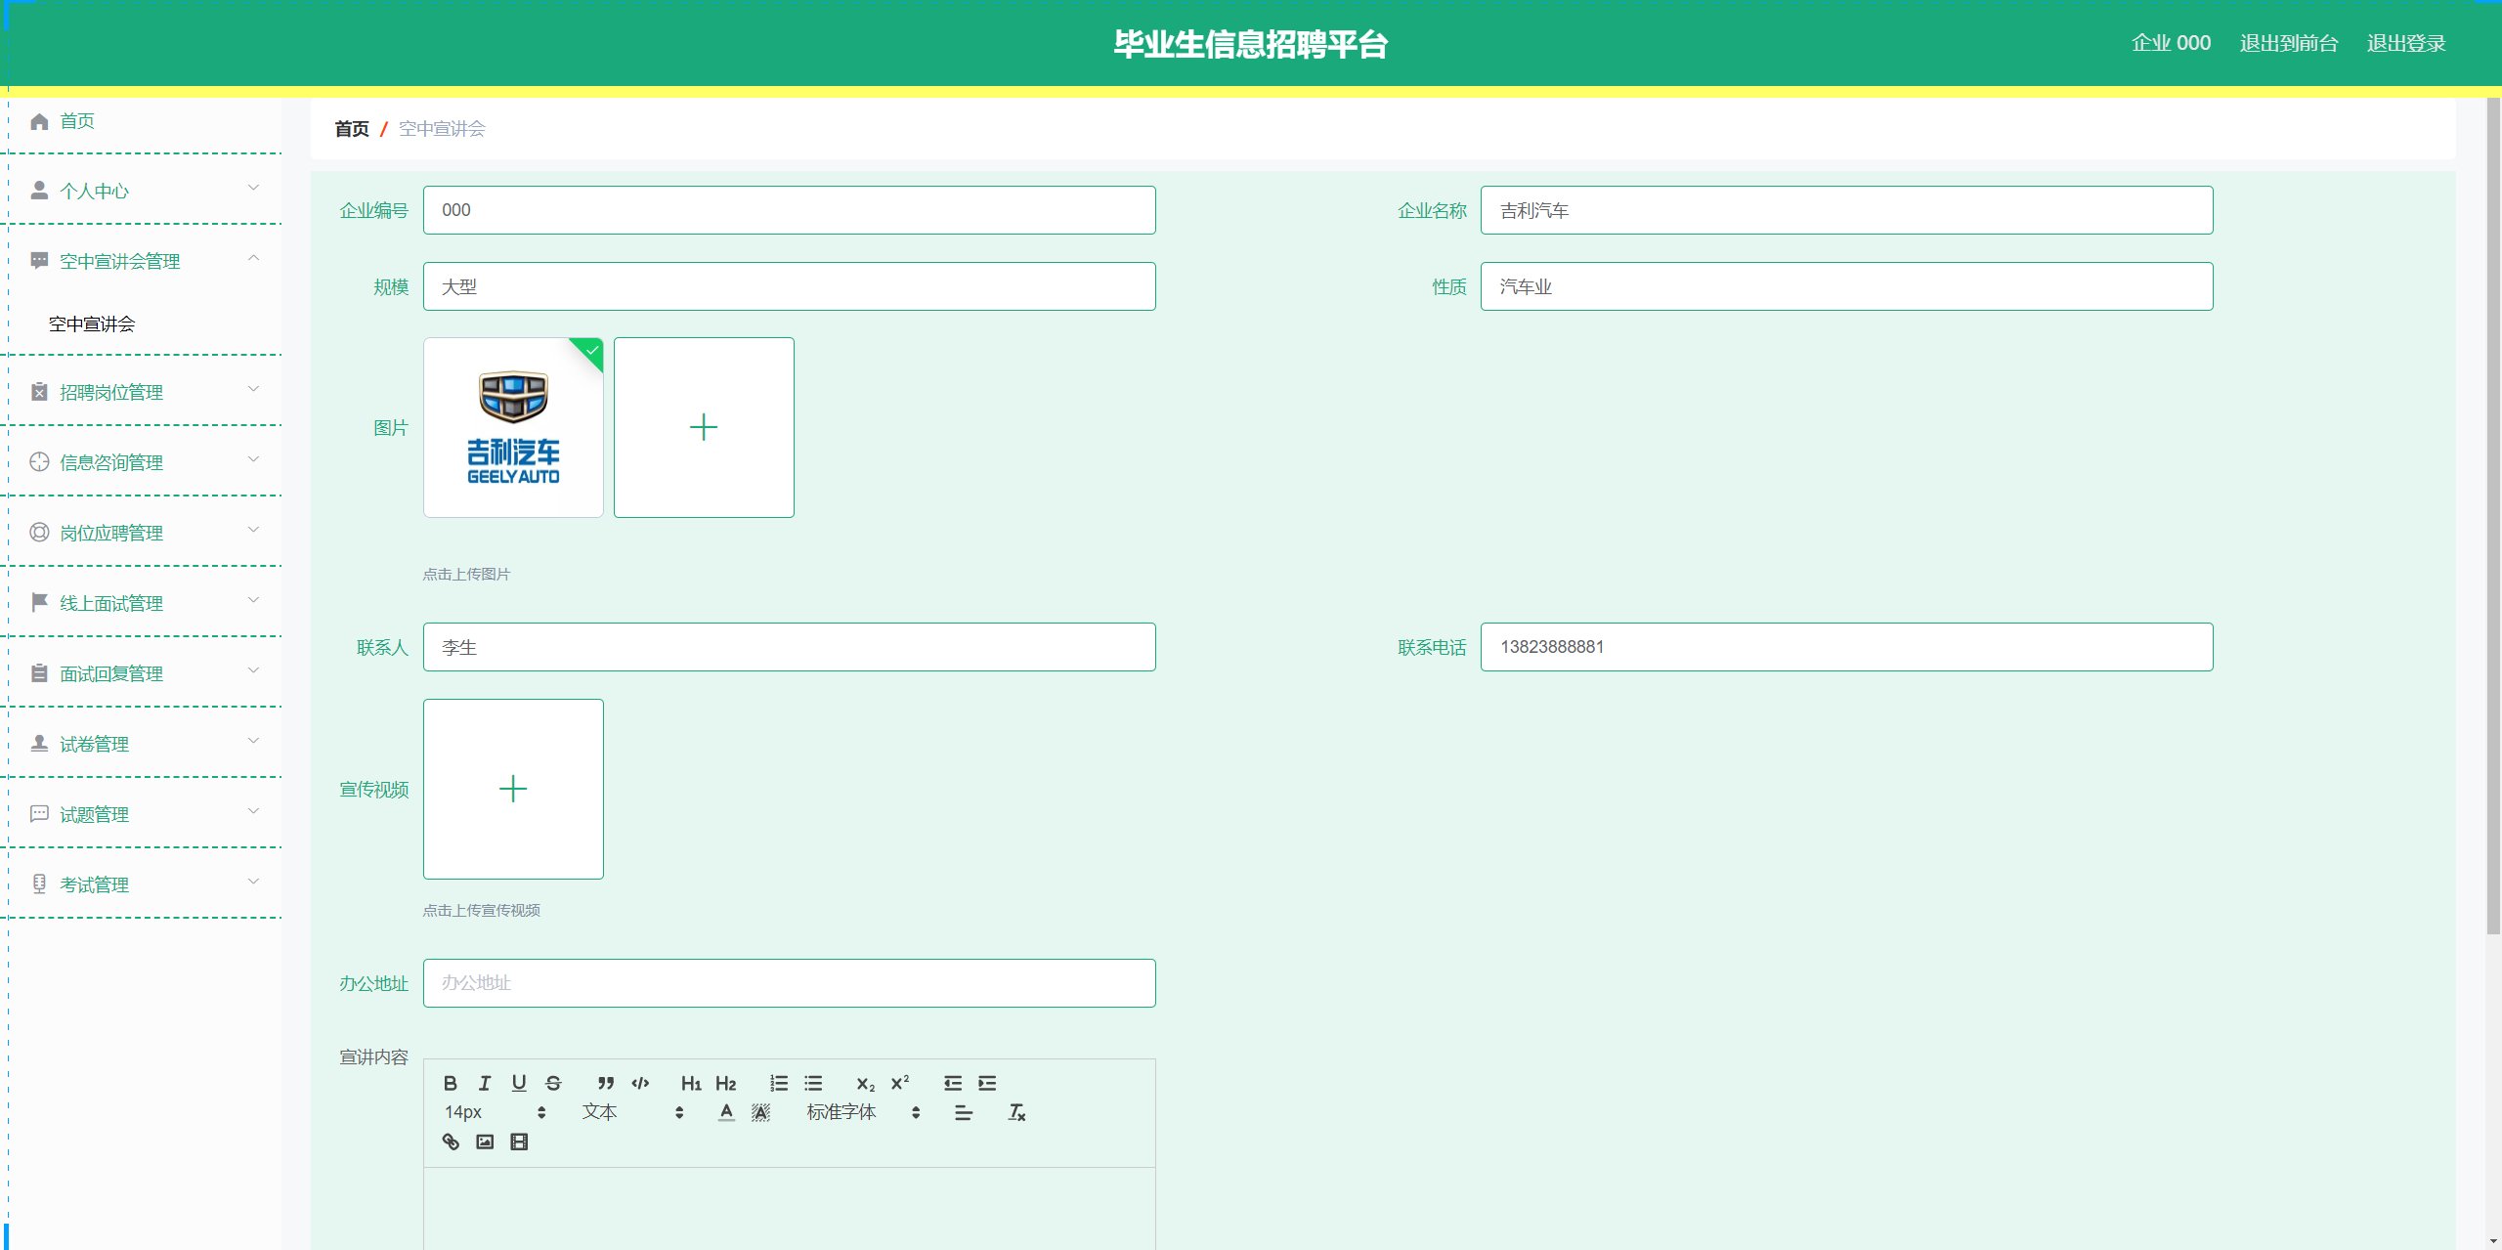
Task: Open the 标准字体 font family dropdown
Action: [x=862, y=1112]
